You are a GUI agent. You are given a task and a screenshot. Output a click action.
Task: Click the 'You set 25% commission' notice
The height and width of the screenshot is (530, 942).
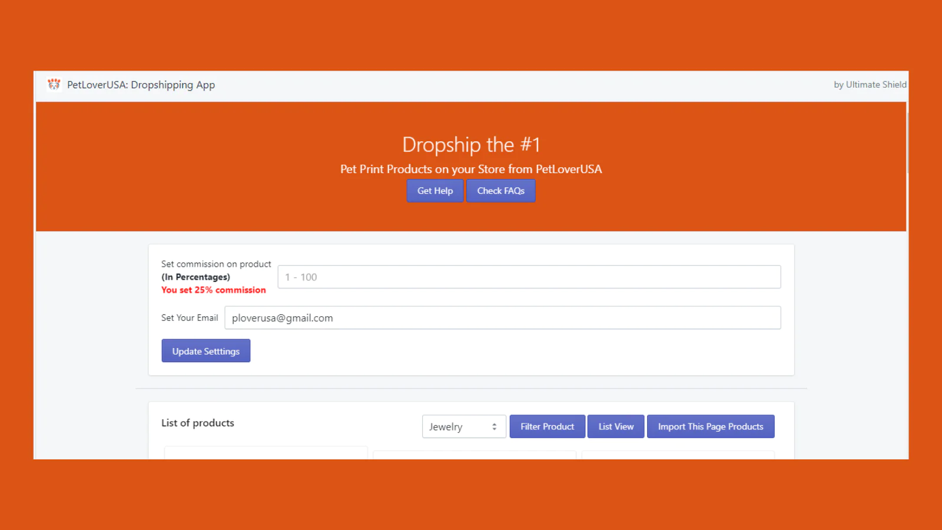click(x=214, y=290)
